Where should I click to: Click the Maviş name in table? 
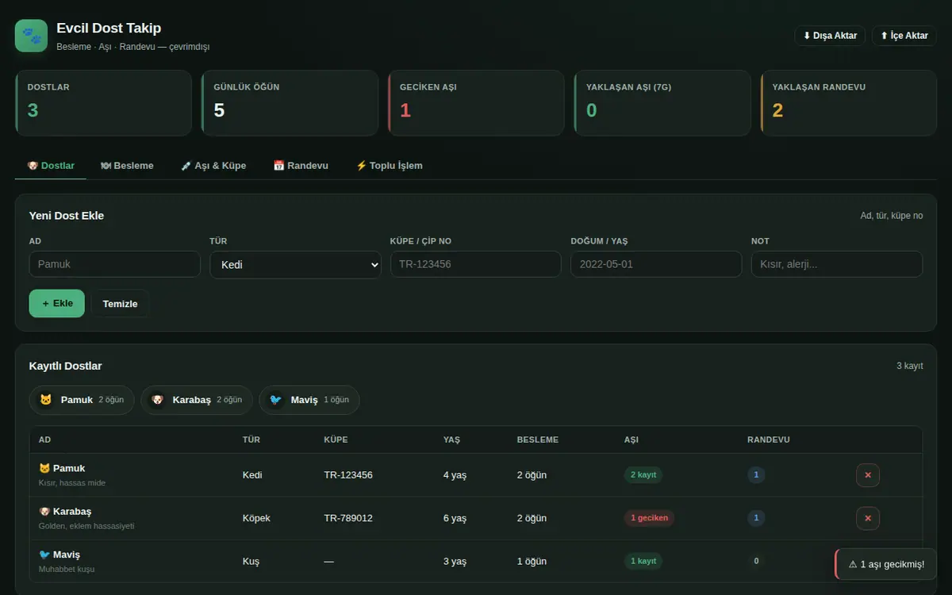(x=67, y=555)
